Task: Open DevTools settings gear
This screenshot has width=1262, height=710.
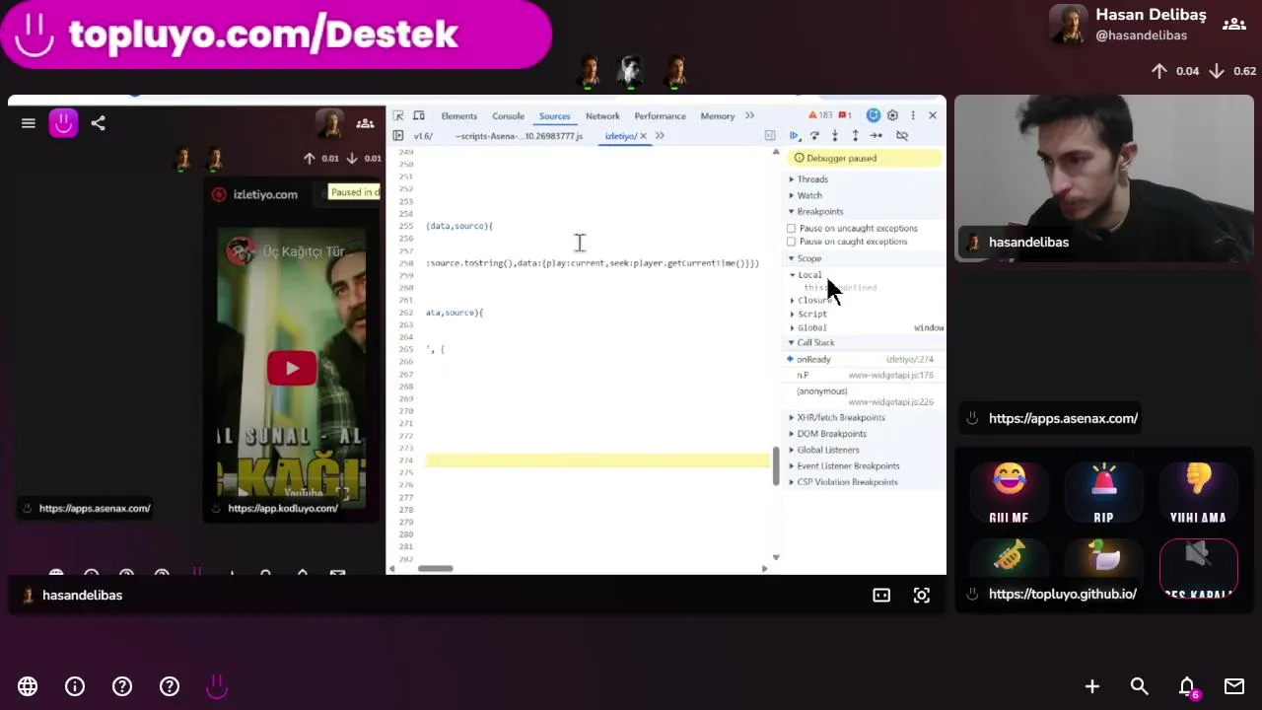Action: pos(892,115)
